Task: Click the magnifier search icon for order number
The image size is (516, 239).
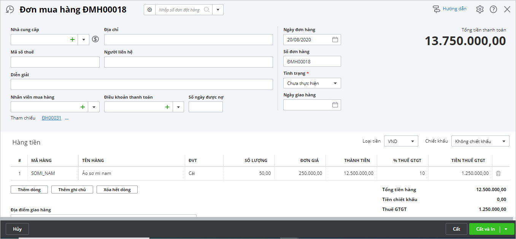Action: point(206,10)
